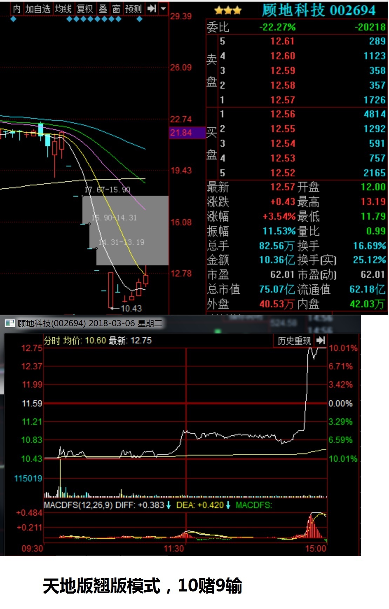The height and width of the screenshot is (609, 389).
Task: Click the rightmost blue diamond marker
Action: pyautogui.click(x=139, y=19)
